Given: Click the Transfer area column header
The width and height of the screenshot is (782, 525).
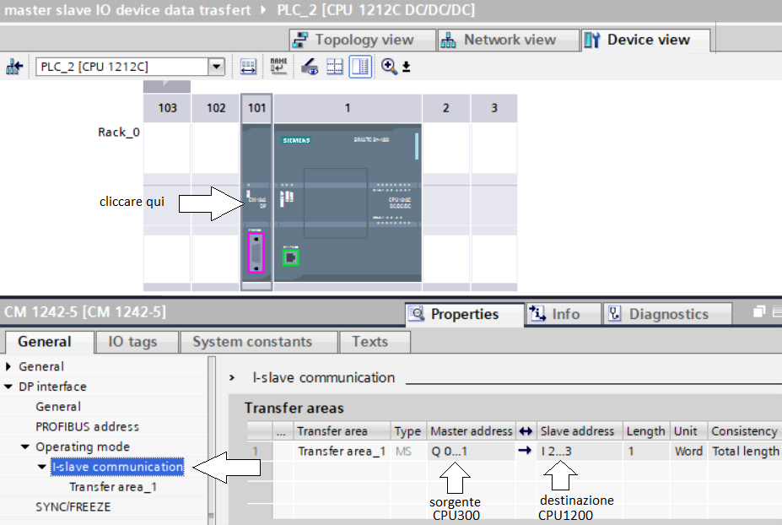Looking at the screenshot, I should coord(342,430).
